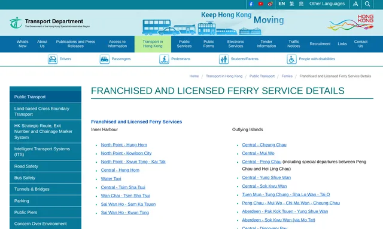Open Access to Information menu
The width and height of the screenshot is (383, 229).
click(x=117, y=44)
